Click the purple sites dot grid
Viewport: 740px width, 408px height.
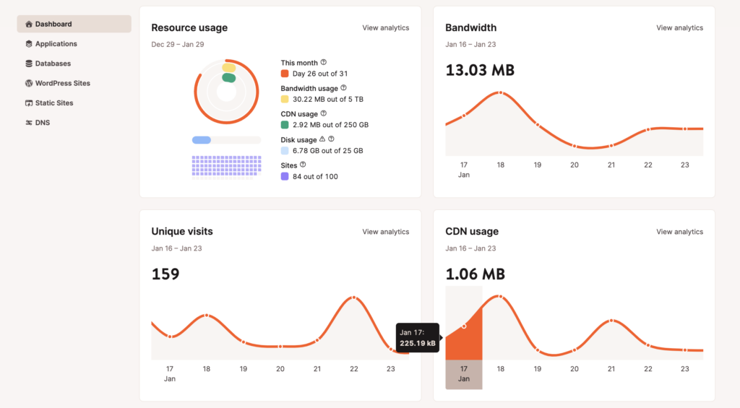226,168
